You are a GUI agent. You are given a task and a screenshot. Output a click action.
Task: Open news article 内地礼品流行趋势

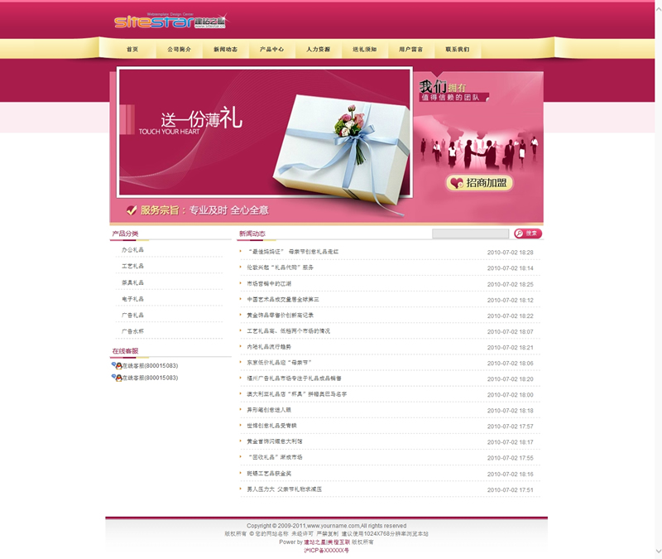[268, 347]
